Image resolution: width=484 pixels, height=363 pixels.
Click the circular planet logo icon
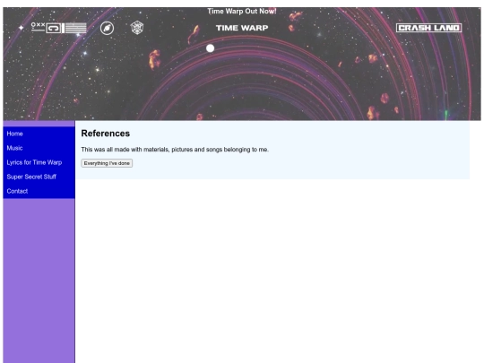tap(108, 28)
